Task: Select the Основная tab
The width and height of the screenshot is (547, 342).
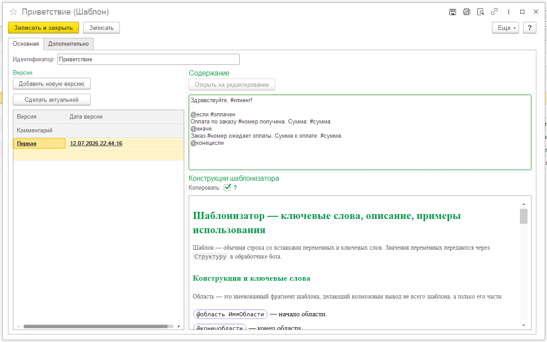Action: point(26,44)
